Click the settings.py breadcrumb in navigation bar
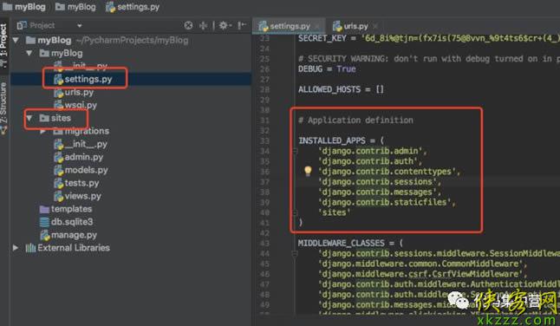The image size is (560, 326). (133, 7)
